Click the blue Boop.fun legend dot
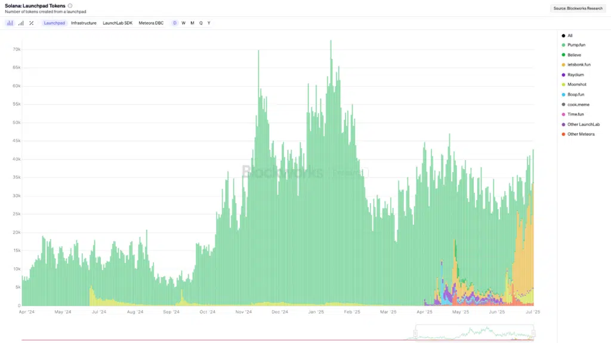The width and height of the screenshot is (611, 343). click(563, 94)
